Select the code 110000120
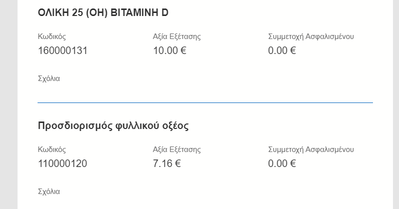Image resolution: width=399 pixels, height=209 pixels. coord(63,163)
